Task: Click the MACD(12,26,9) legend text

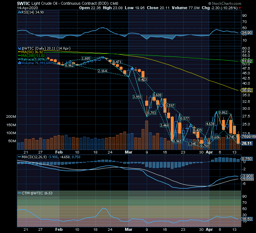Action: coord(34,157)
